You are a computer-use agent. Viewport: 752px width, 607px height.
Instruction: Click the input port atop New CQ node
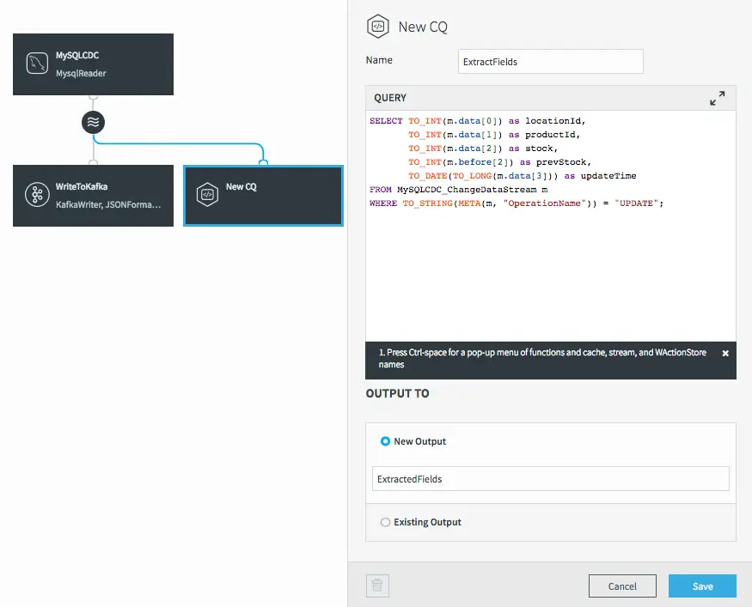pyautogui.click(x=264, y=162)
